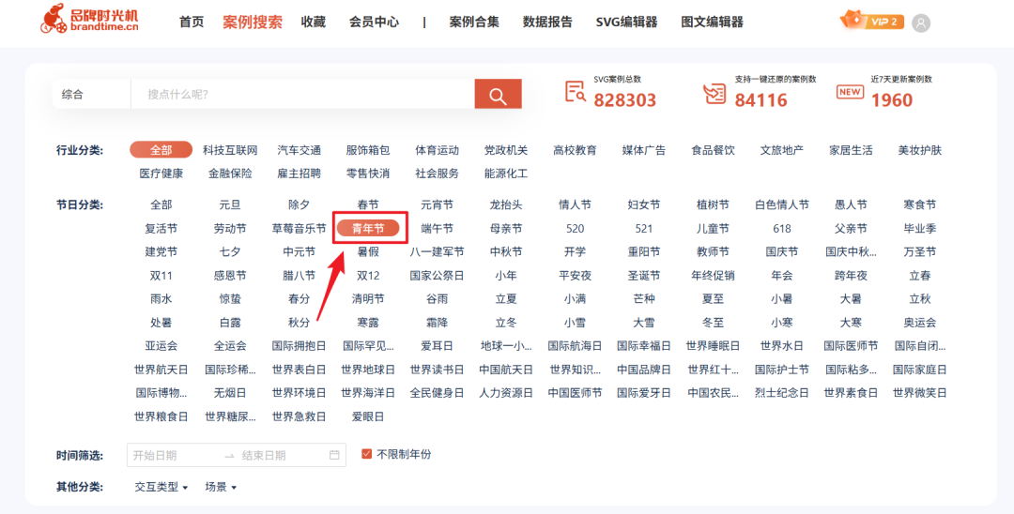Screen dimensions: 1014x514
Task: Open SVG编辑器 in navigation
Action: tap(626, 22)
